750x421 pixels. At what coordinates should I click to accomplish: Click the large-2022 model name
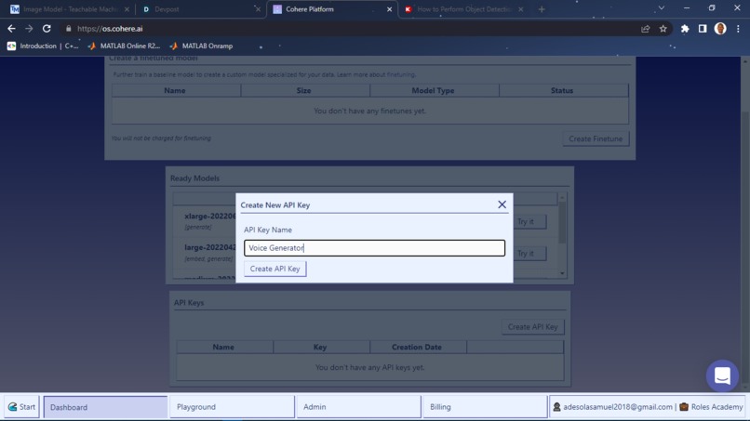[210, 247]
